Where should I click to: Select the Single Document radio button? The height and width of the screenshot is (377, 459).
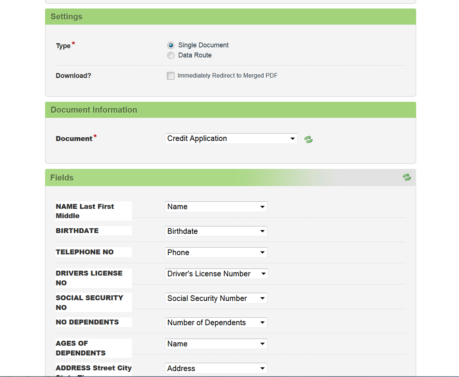point(171,45)
